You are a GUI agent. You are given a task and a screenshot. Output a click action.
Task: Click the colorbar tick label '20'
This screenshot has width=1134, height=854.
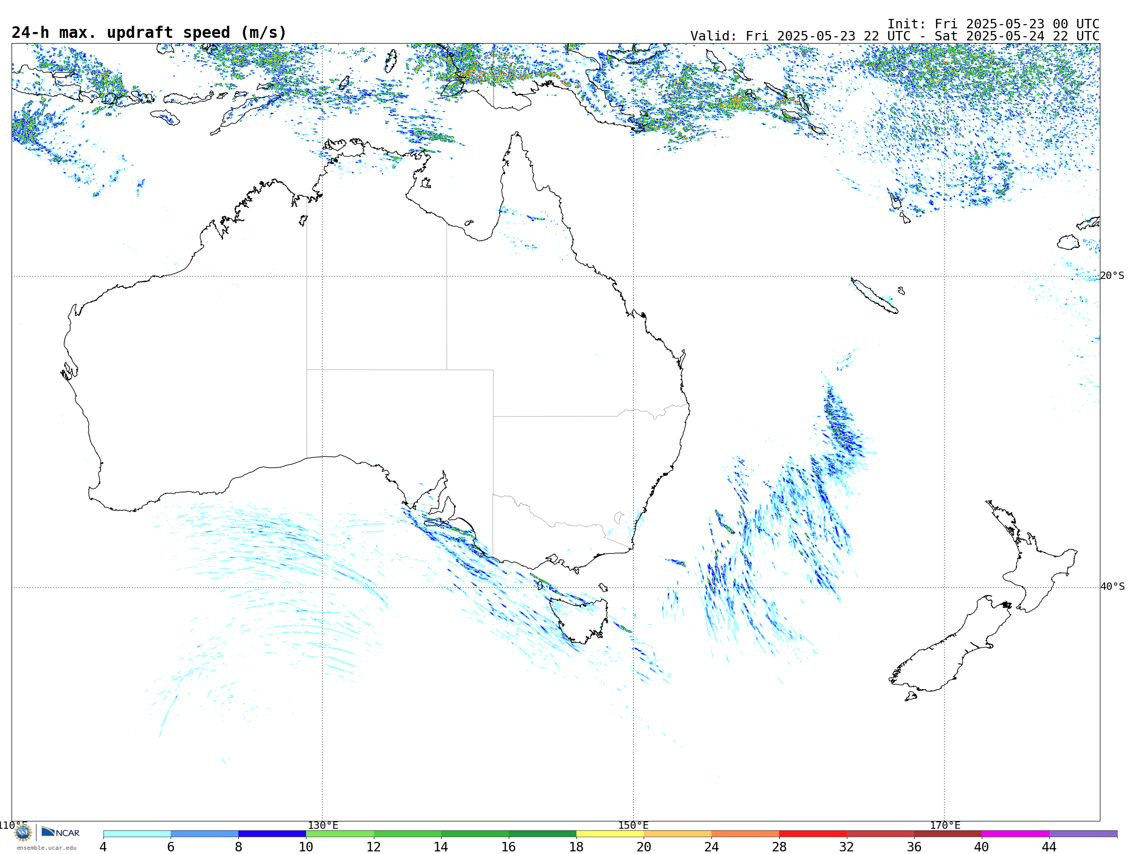point(644,847)
